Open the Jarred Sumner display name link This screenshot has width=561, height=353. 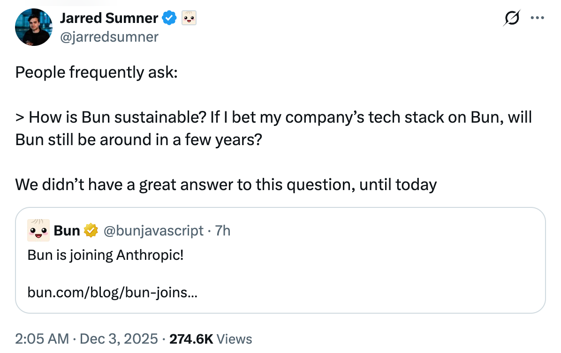(x=109, y=18)
